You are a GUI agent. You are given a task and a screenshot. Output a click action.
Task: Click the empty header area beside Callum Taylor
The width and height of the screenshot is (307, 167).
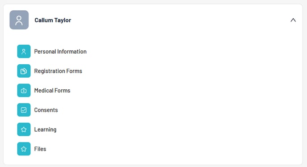click(180, 20)
